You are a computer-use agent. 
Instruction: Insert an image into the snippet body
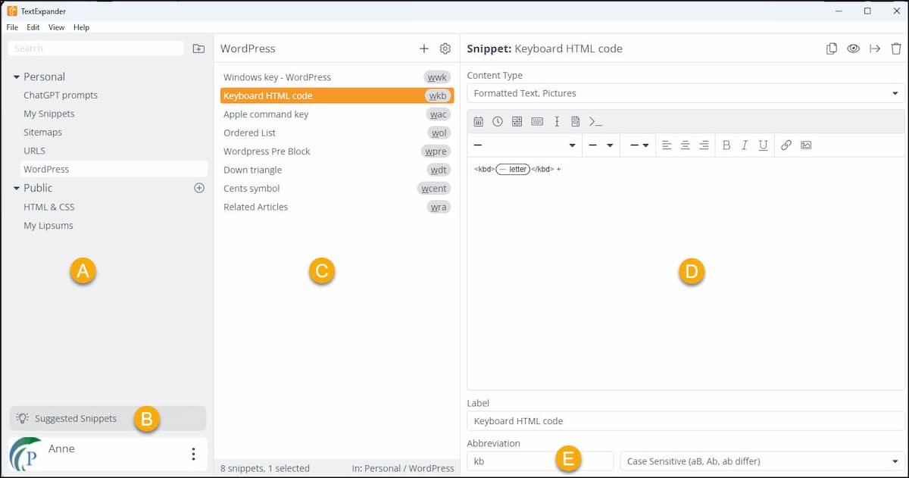[x=805, y=145]
